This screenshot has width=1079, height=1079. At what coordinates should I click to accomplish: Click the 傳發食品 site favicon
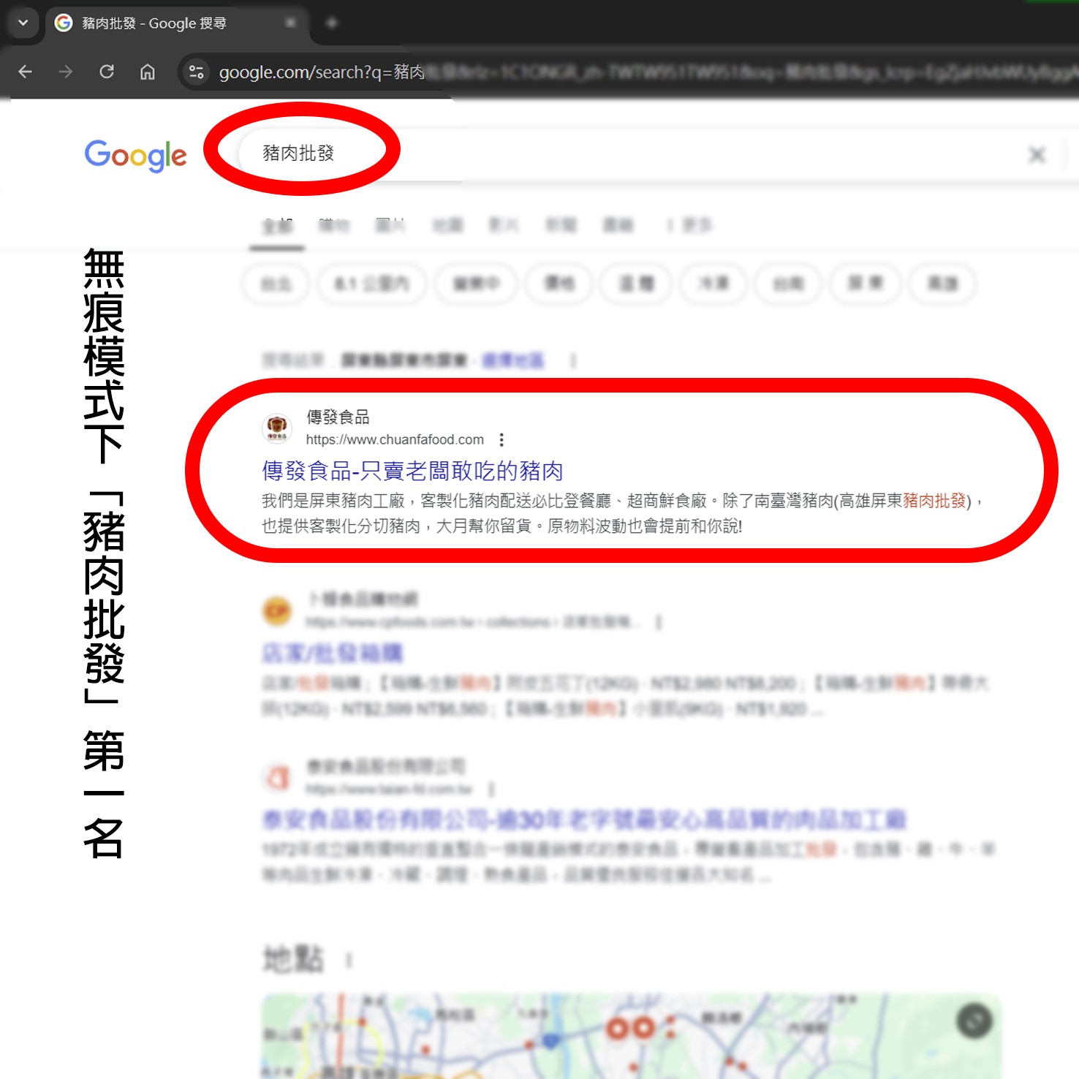[277, 428]
